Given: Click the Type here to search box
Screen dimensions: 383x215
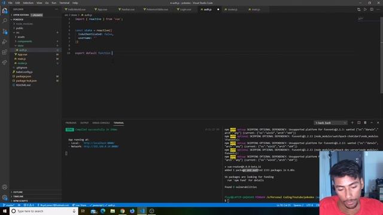Looking at the screenshot, I should click(44, 211).
